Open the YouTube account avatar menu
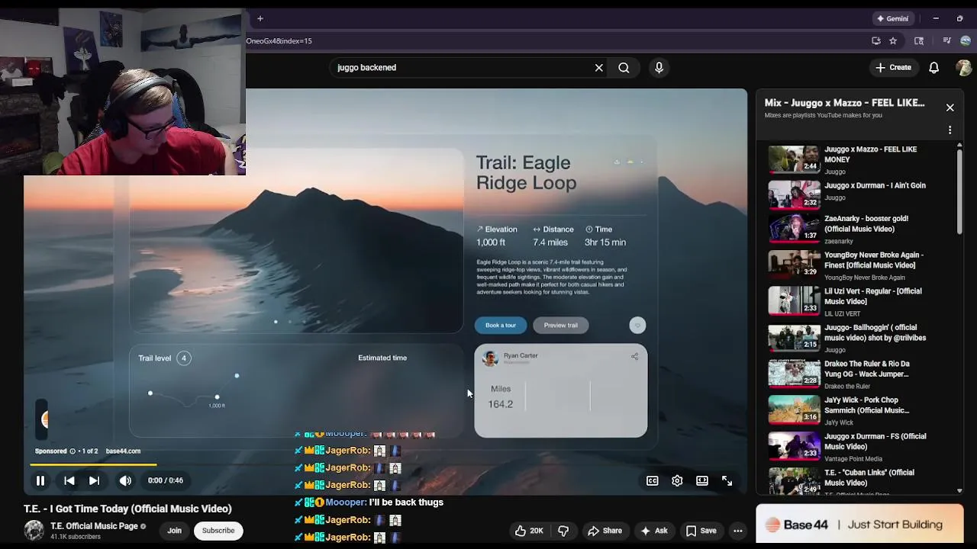 point(964,68)
